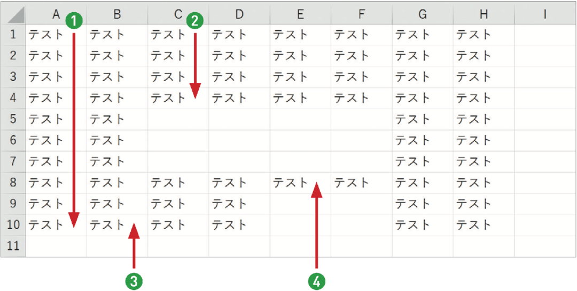Click empty cell D6

[239, 140]
